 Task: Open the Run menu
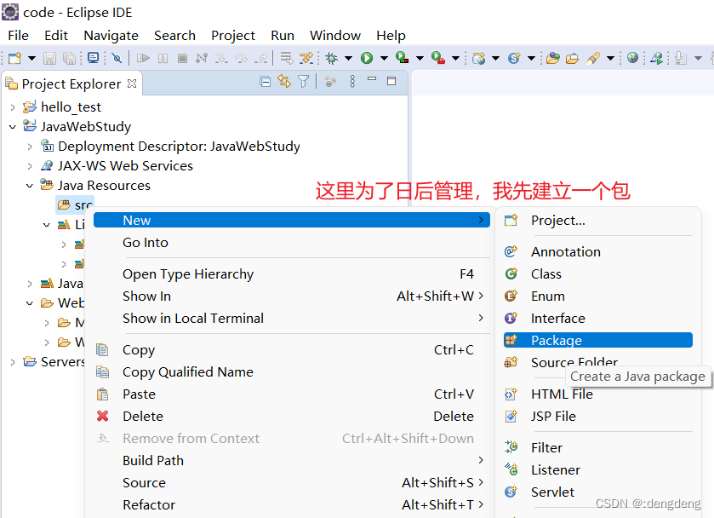point(283,36)
